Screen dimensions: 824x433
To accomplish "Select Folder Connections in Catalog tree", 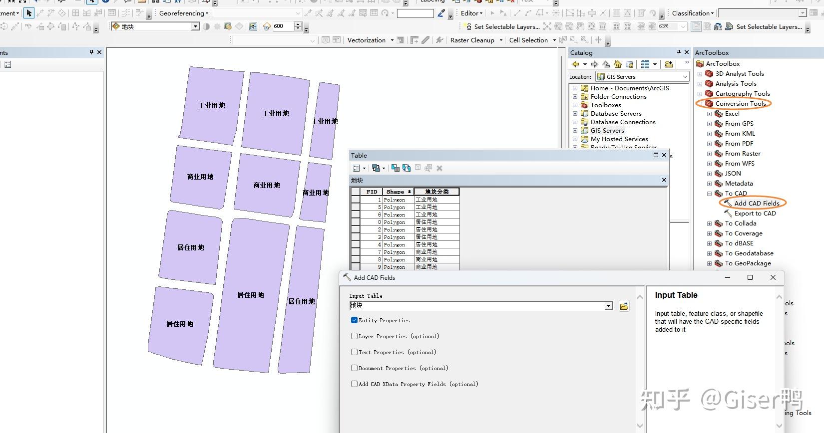I will click(618, 97).
